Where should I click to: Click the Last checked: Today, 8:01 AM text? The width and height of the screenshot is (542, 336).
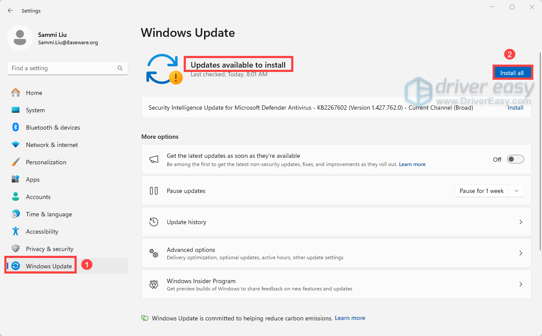[229, 74]
